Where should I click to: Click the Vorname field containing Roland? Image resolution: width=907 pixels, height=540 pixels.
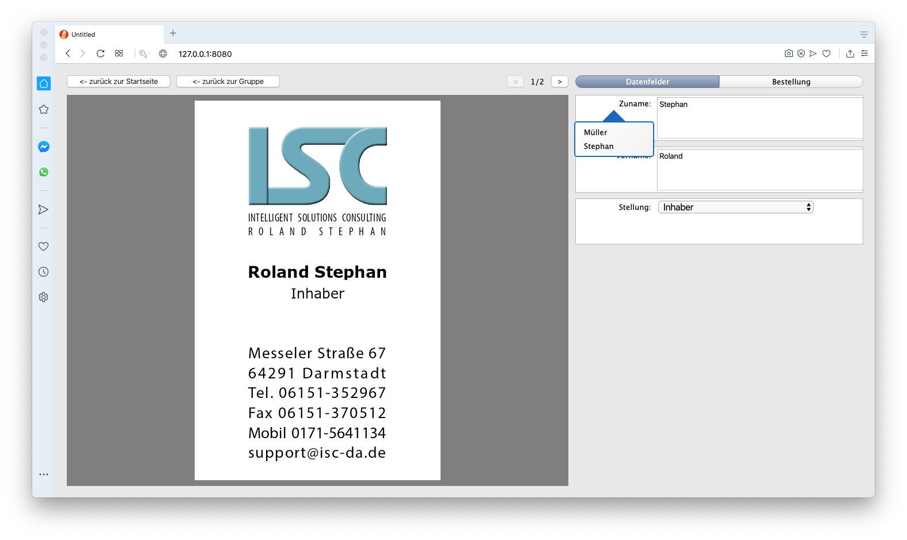point(760,170)
